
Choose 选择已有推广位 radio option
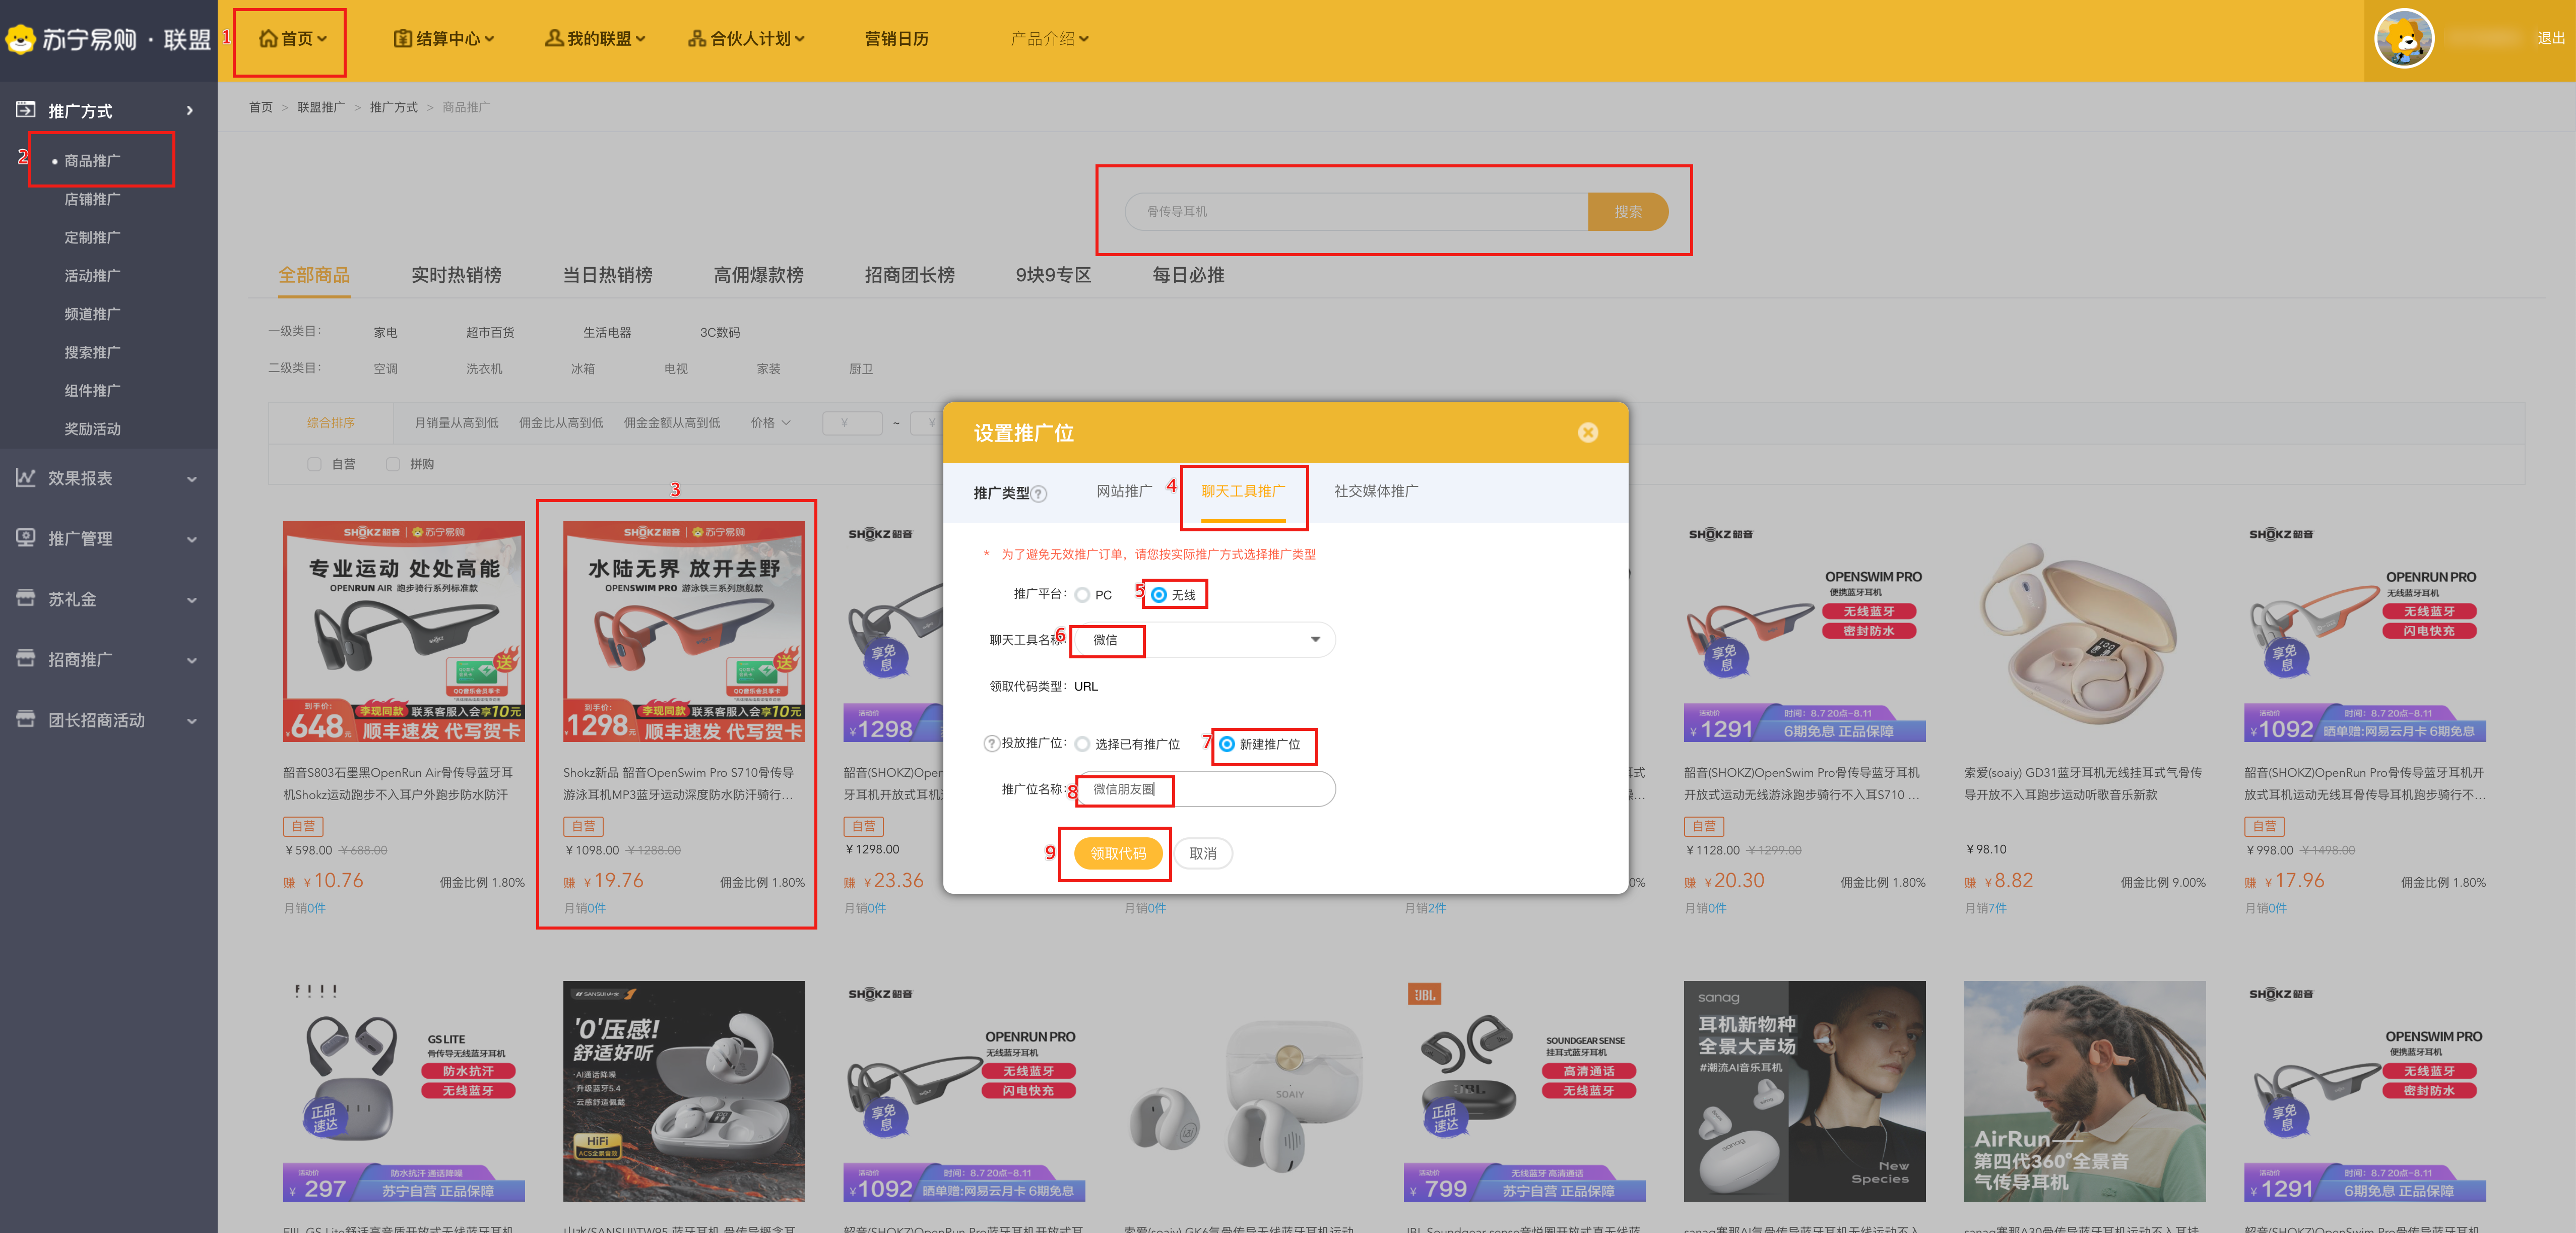click(x=1082, y=744)
